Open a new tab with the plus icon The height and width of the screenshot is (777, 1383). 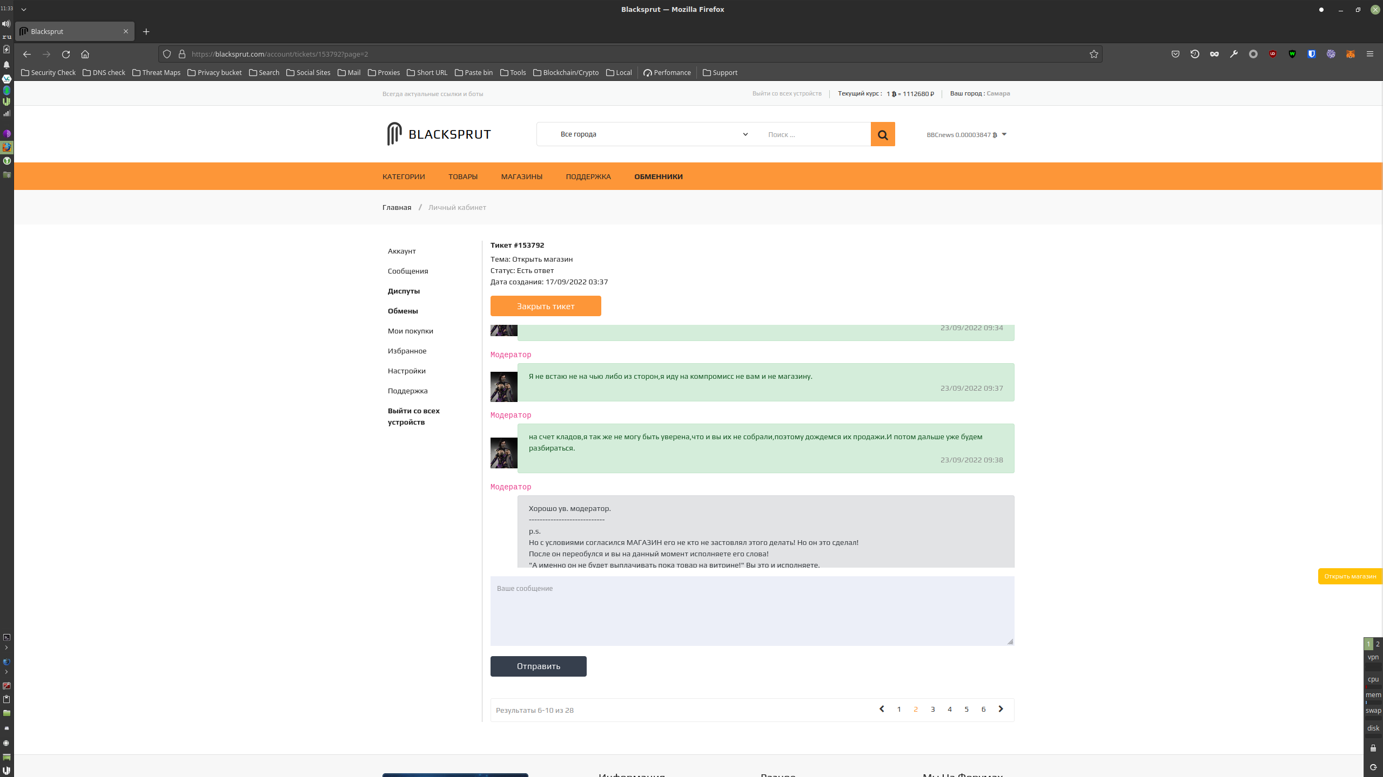point(146,31)
